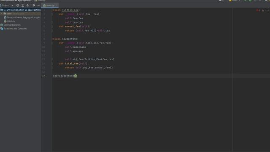Click the Tuition_Fee class name
The image size is (270, 152).
tap(70, 10)
